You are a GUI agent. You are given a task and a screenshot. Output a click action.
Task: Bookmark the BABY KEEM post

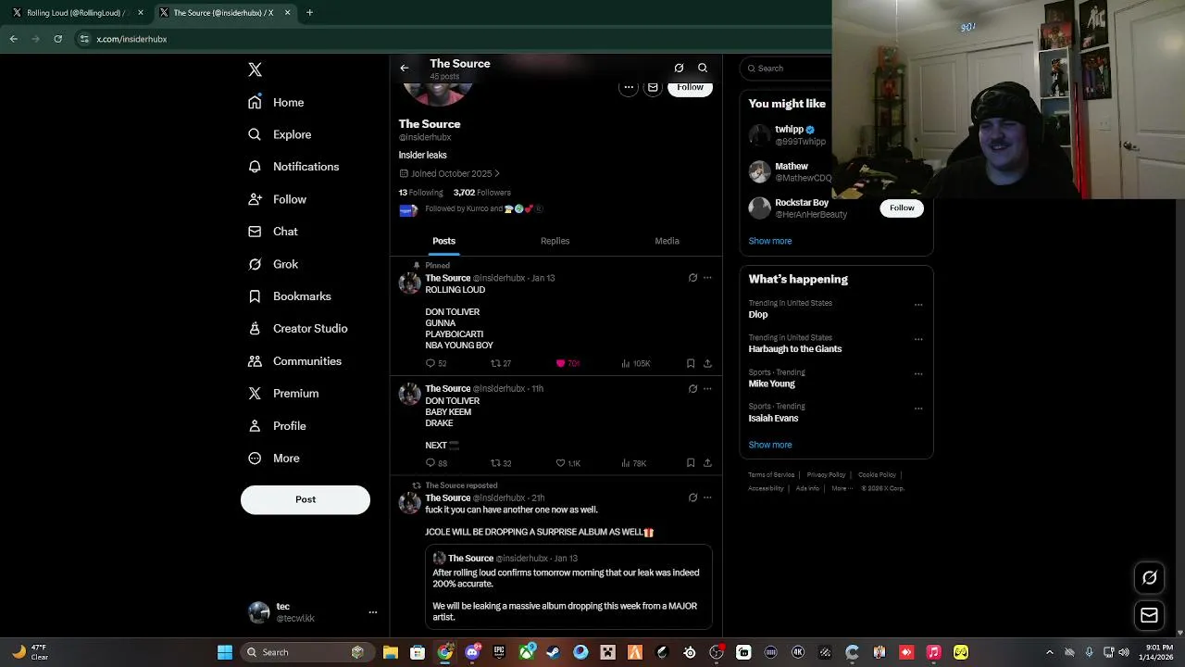[x=691, y=463]
